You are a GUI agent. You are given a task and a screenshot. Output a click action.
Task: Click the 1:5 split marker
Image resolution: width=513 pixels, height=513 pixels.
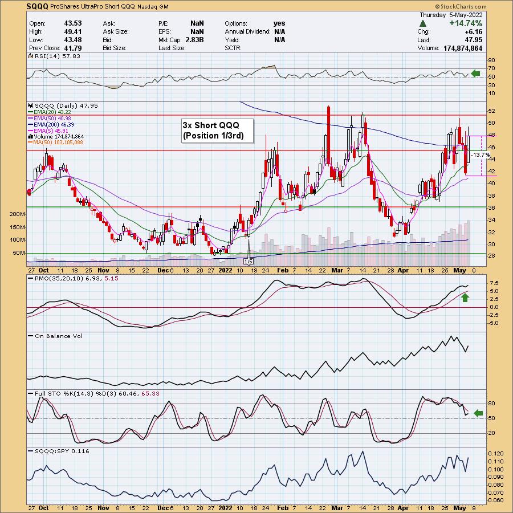(249, 262)
